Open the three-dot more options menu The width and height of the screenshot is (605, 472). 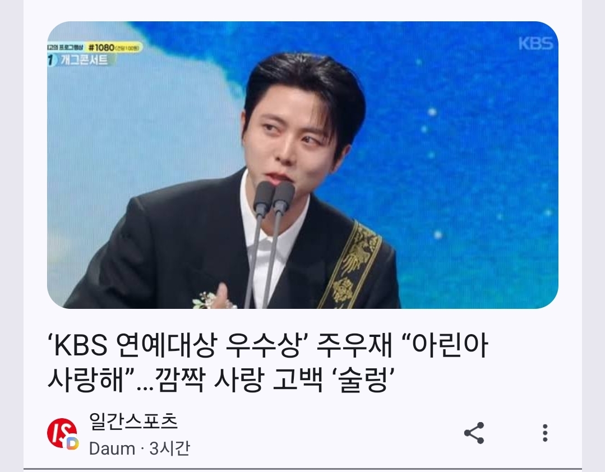click(545, 433)
